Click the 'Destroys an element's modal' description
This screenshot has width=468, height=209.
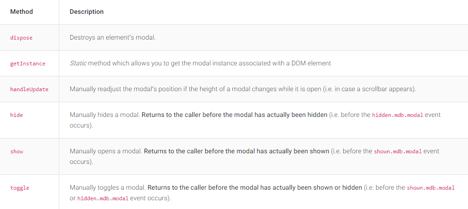113,38
